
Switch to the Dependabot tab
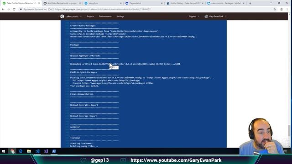coord(144,3)
